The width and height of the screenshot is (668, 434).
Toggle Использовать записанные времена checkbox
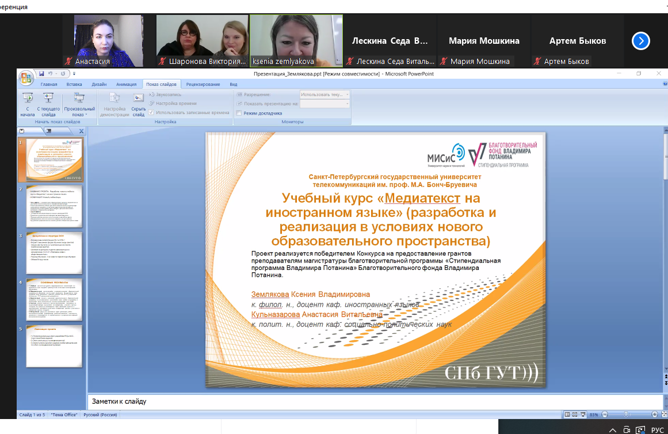tap(151, 113)
